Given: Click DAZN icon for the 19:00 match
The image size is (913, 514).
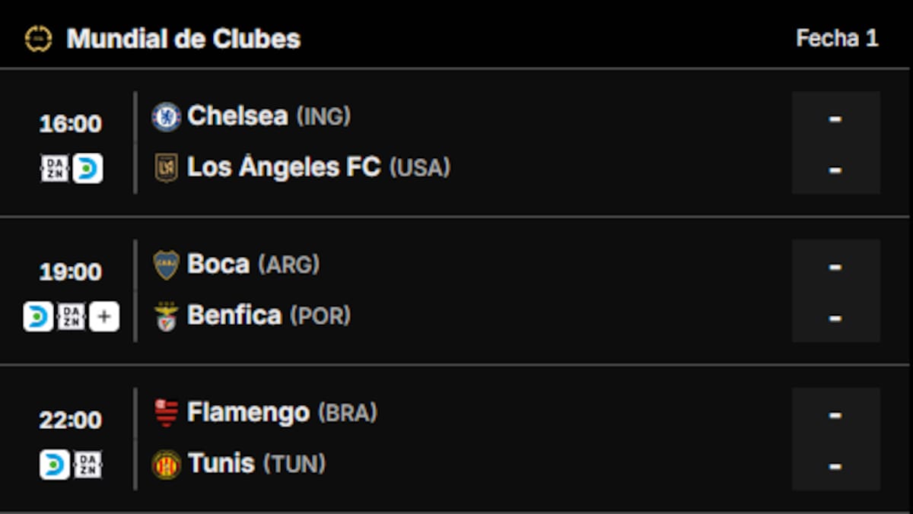Looking at the screenshot, I should 72,316.
